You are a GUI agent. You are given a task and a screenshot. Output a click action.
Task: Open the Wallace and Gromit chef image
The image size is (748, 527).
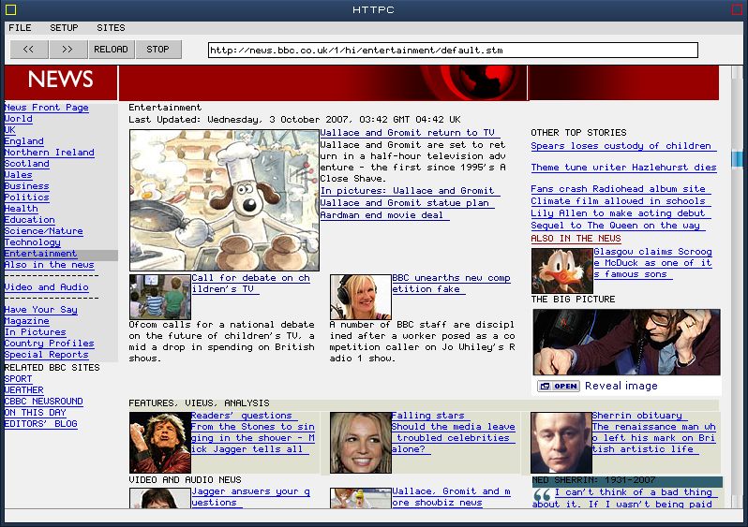coord(224,200)
